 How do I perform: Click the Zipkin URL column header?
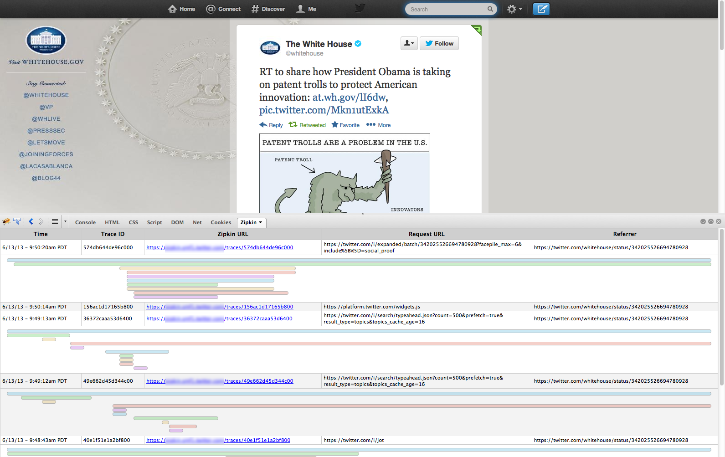[x=233, y=234]
